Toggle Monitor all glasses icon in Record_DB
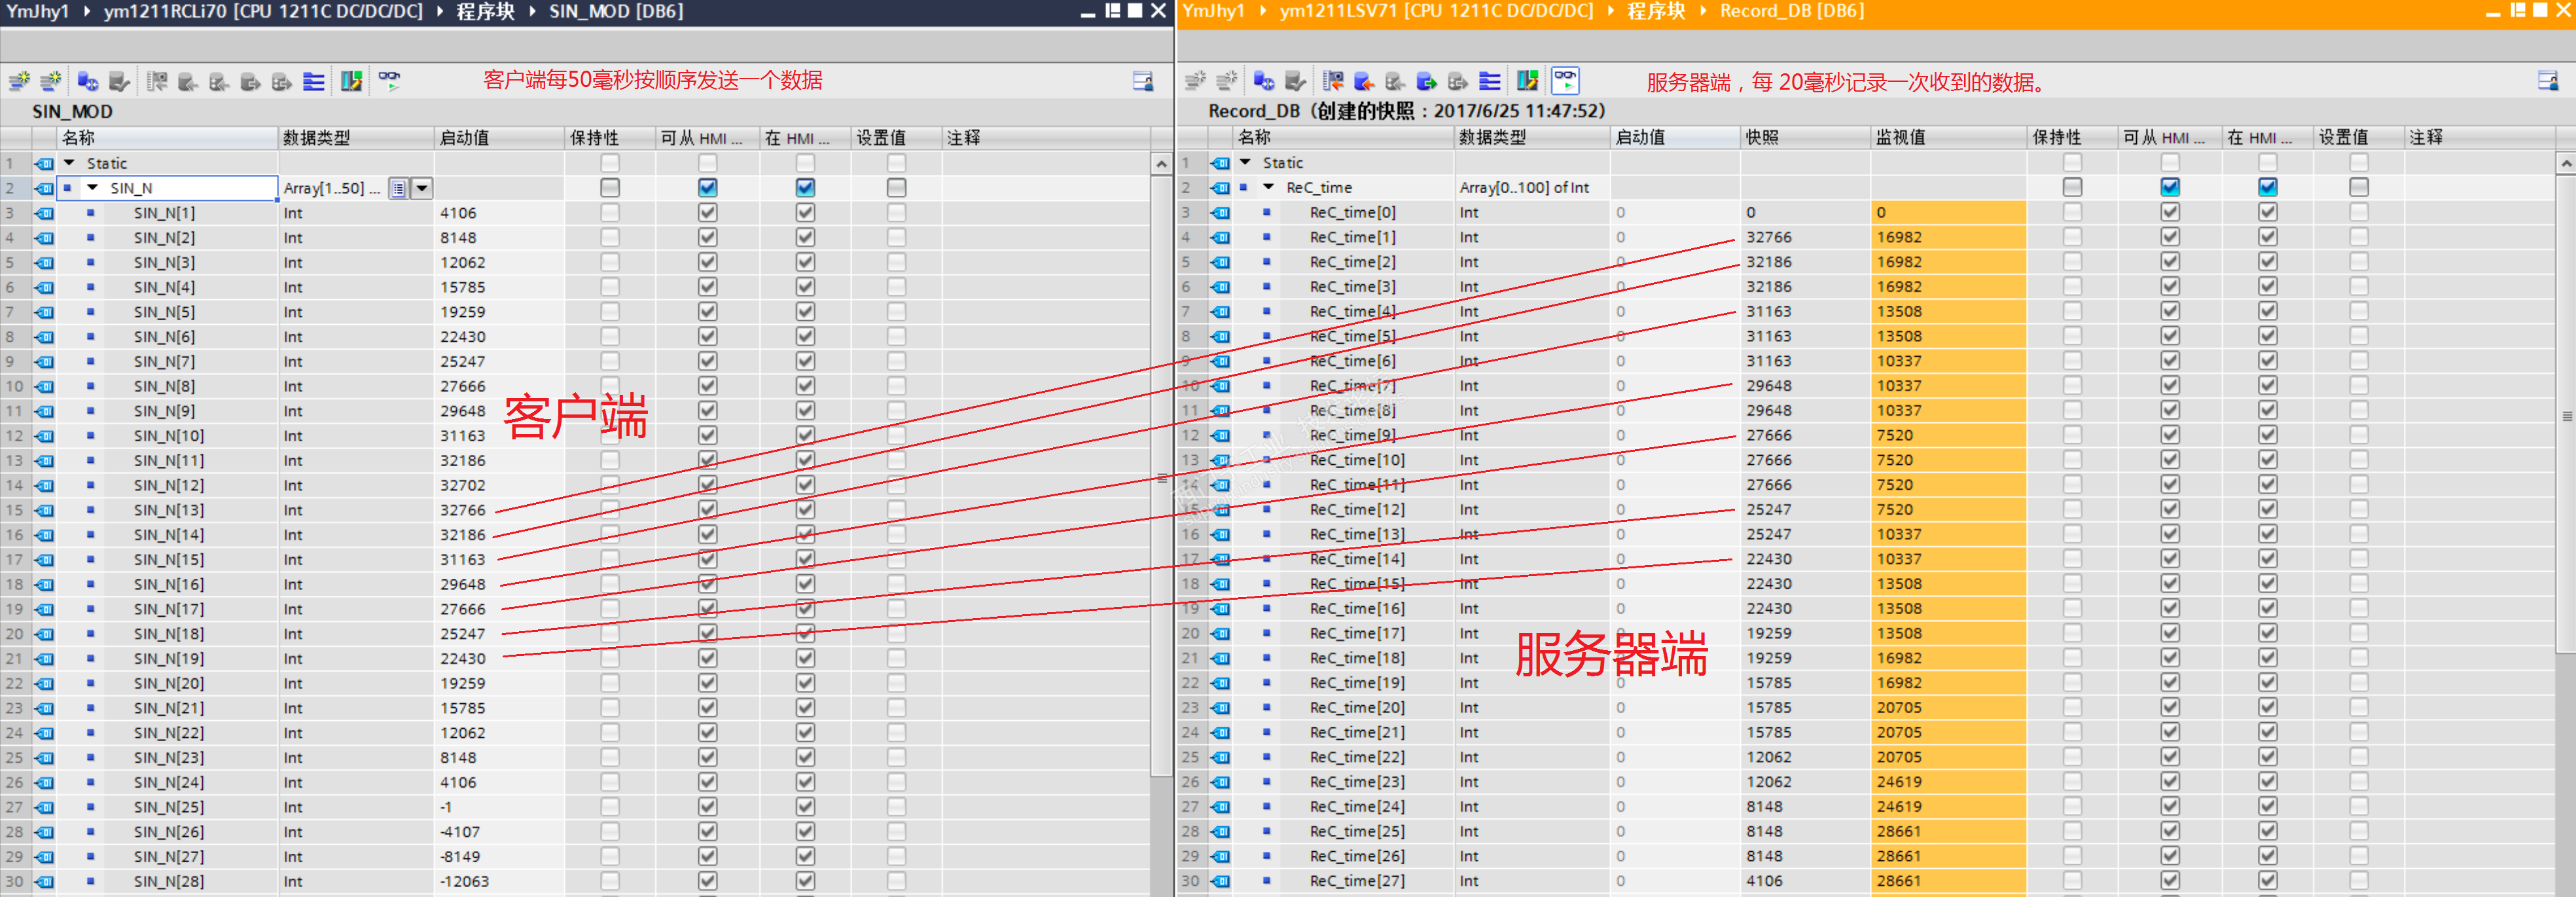 pos(1565,80)
